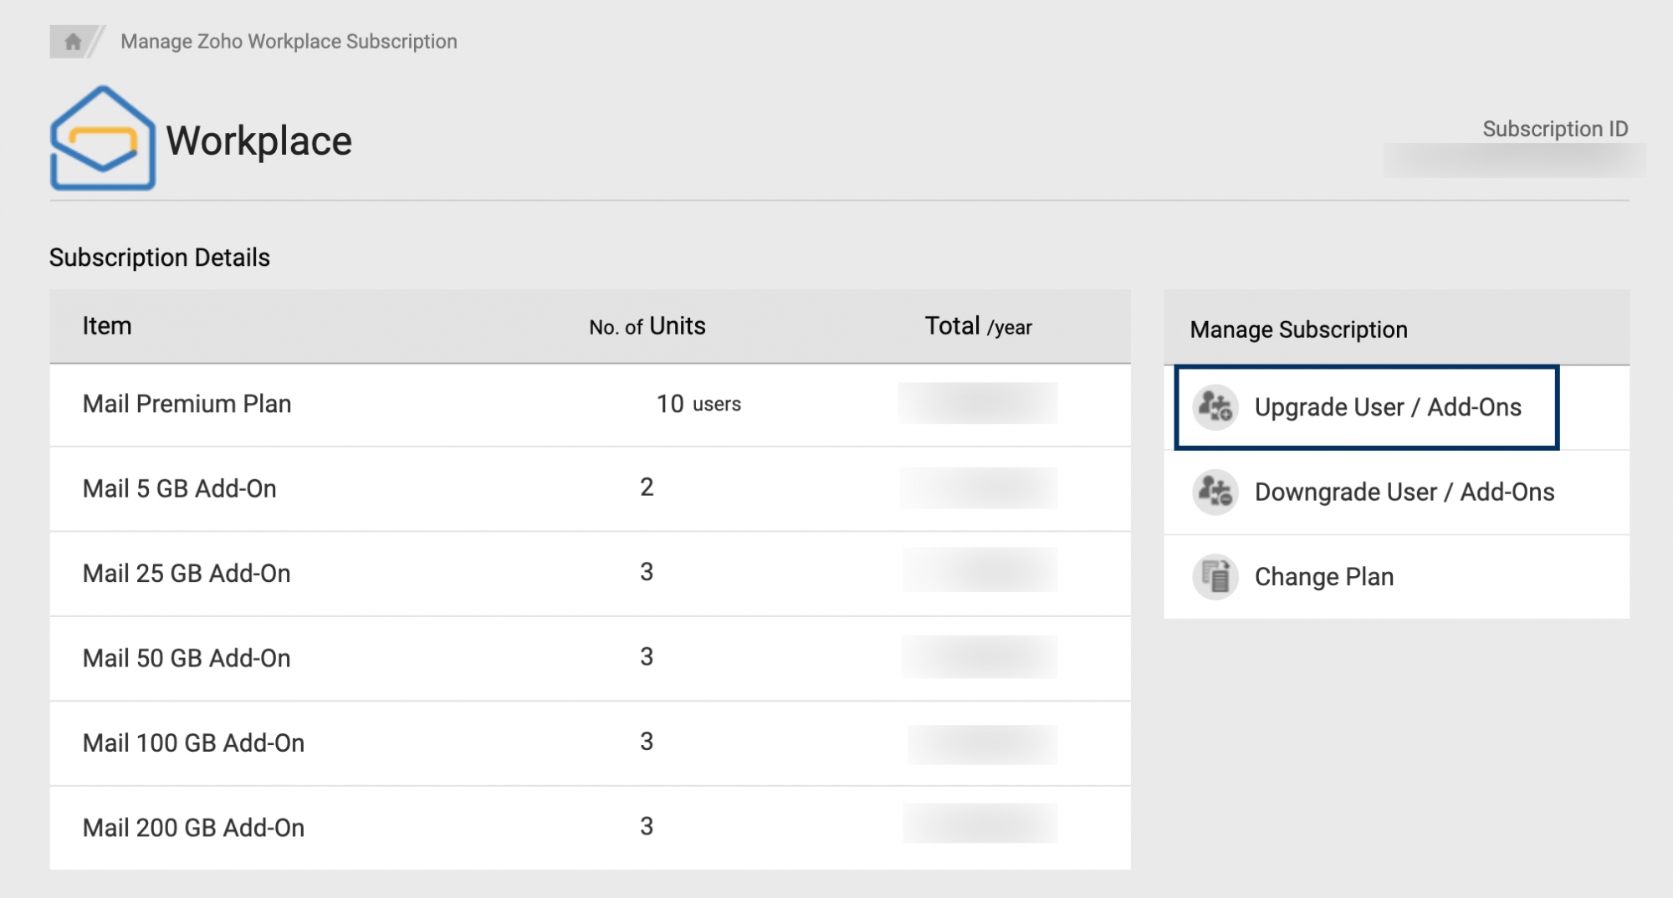Select the Mail 50 GB Add-On item
The width and height of the screenshot is (1673, 898).
187,658
